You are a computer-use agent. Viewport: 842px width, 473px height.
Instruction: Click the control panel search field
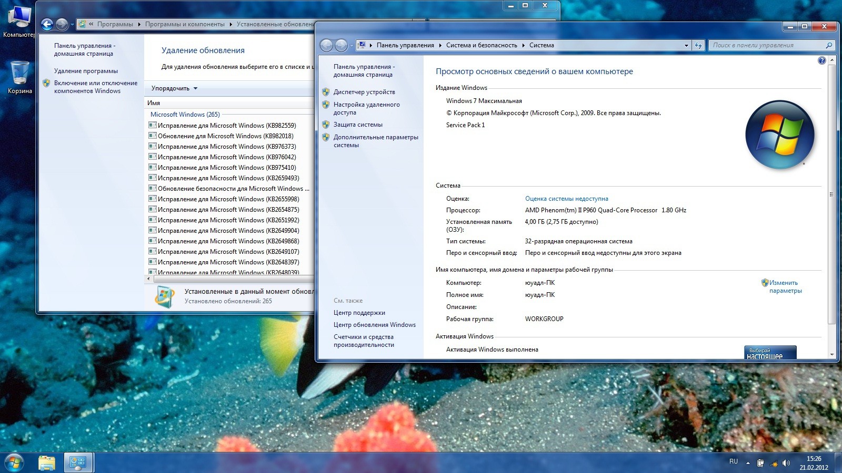[x=766, y=45]
